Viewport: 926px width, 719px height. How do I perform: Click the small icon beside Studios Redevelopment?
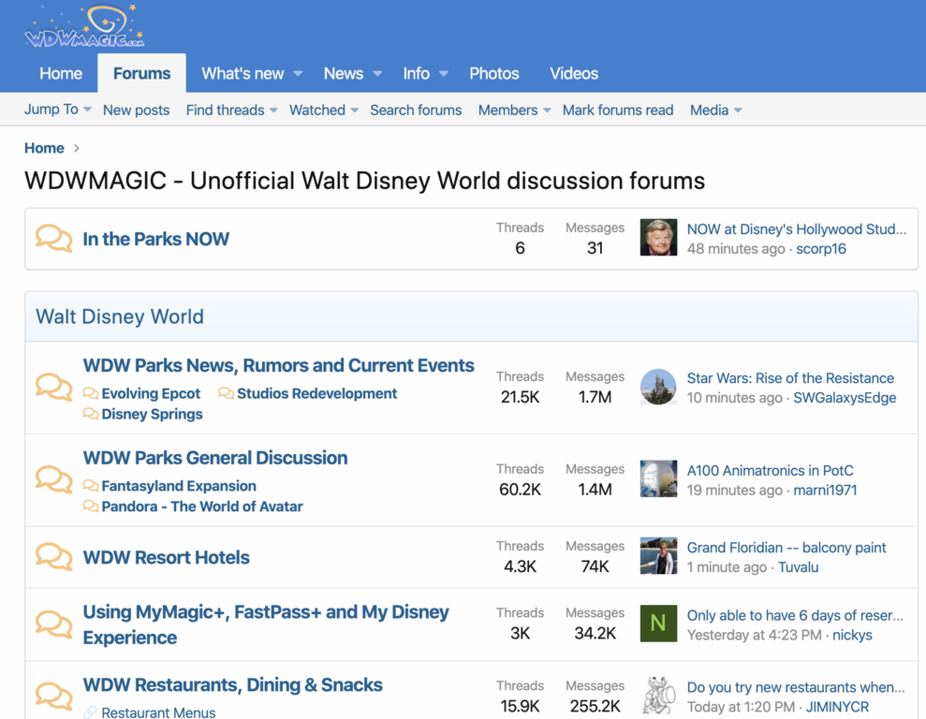point(226,393)
